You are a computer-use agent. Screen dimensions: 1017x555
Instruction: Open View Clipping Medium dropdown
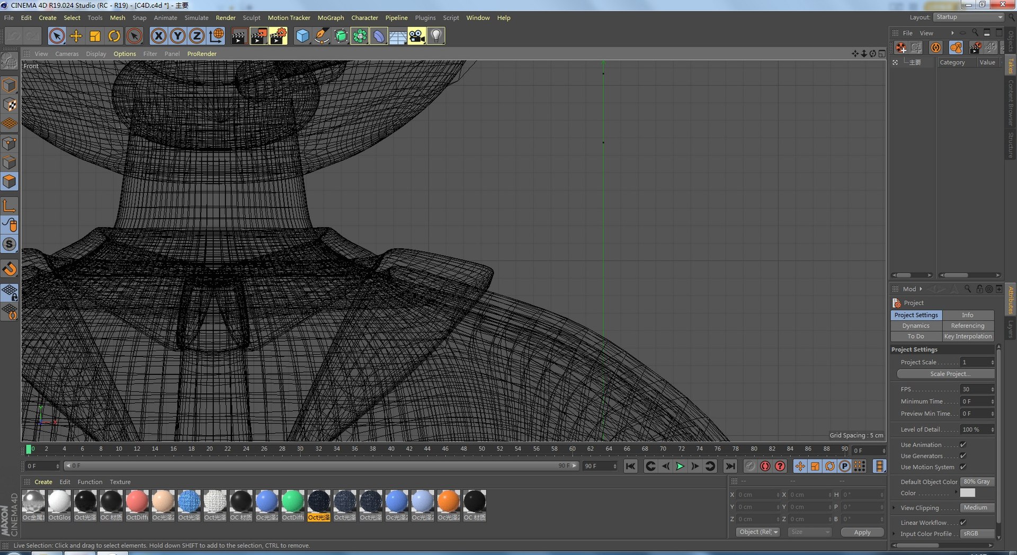coord(977,508)
